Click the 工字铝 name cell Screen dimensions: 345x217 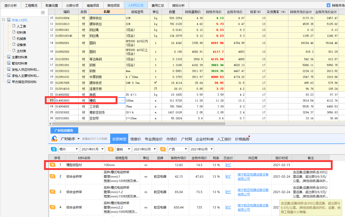[x=107, y=106]
